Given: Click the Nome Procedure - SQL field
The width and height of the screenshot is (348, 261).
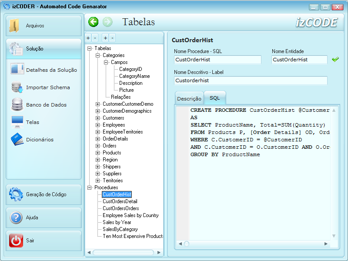Looking at the screenshot, I should 217,60.
